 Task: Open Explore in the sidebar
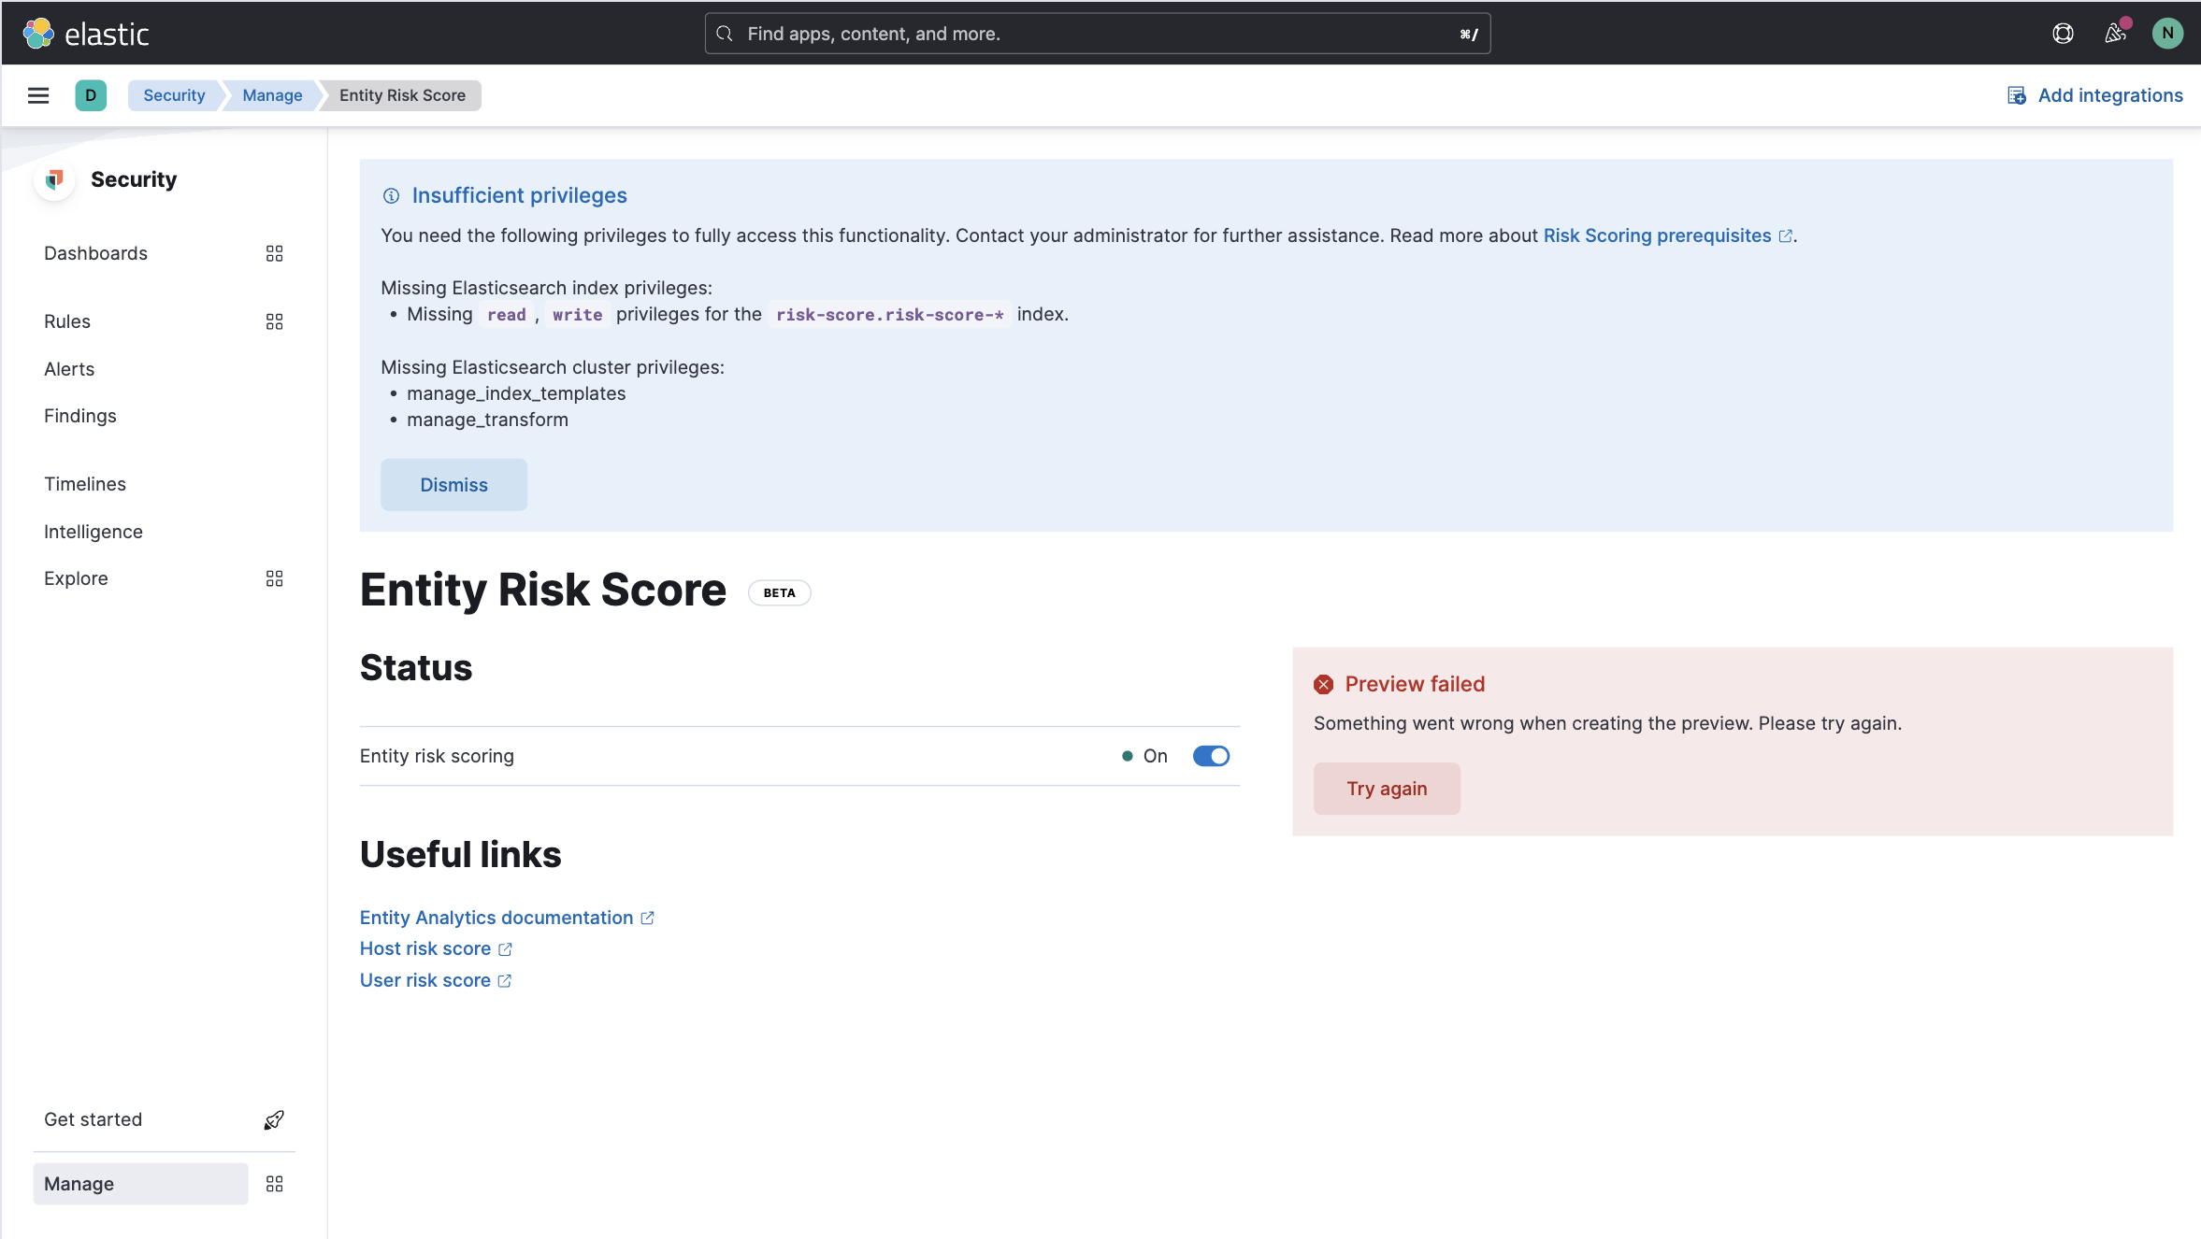(x=76, y=578)
